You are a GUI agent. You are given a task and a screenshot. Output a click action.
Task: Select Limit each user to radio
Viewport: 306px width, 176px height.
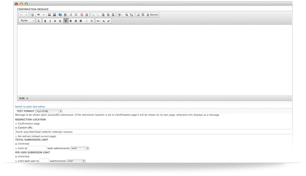pos(16,161)
